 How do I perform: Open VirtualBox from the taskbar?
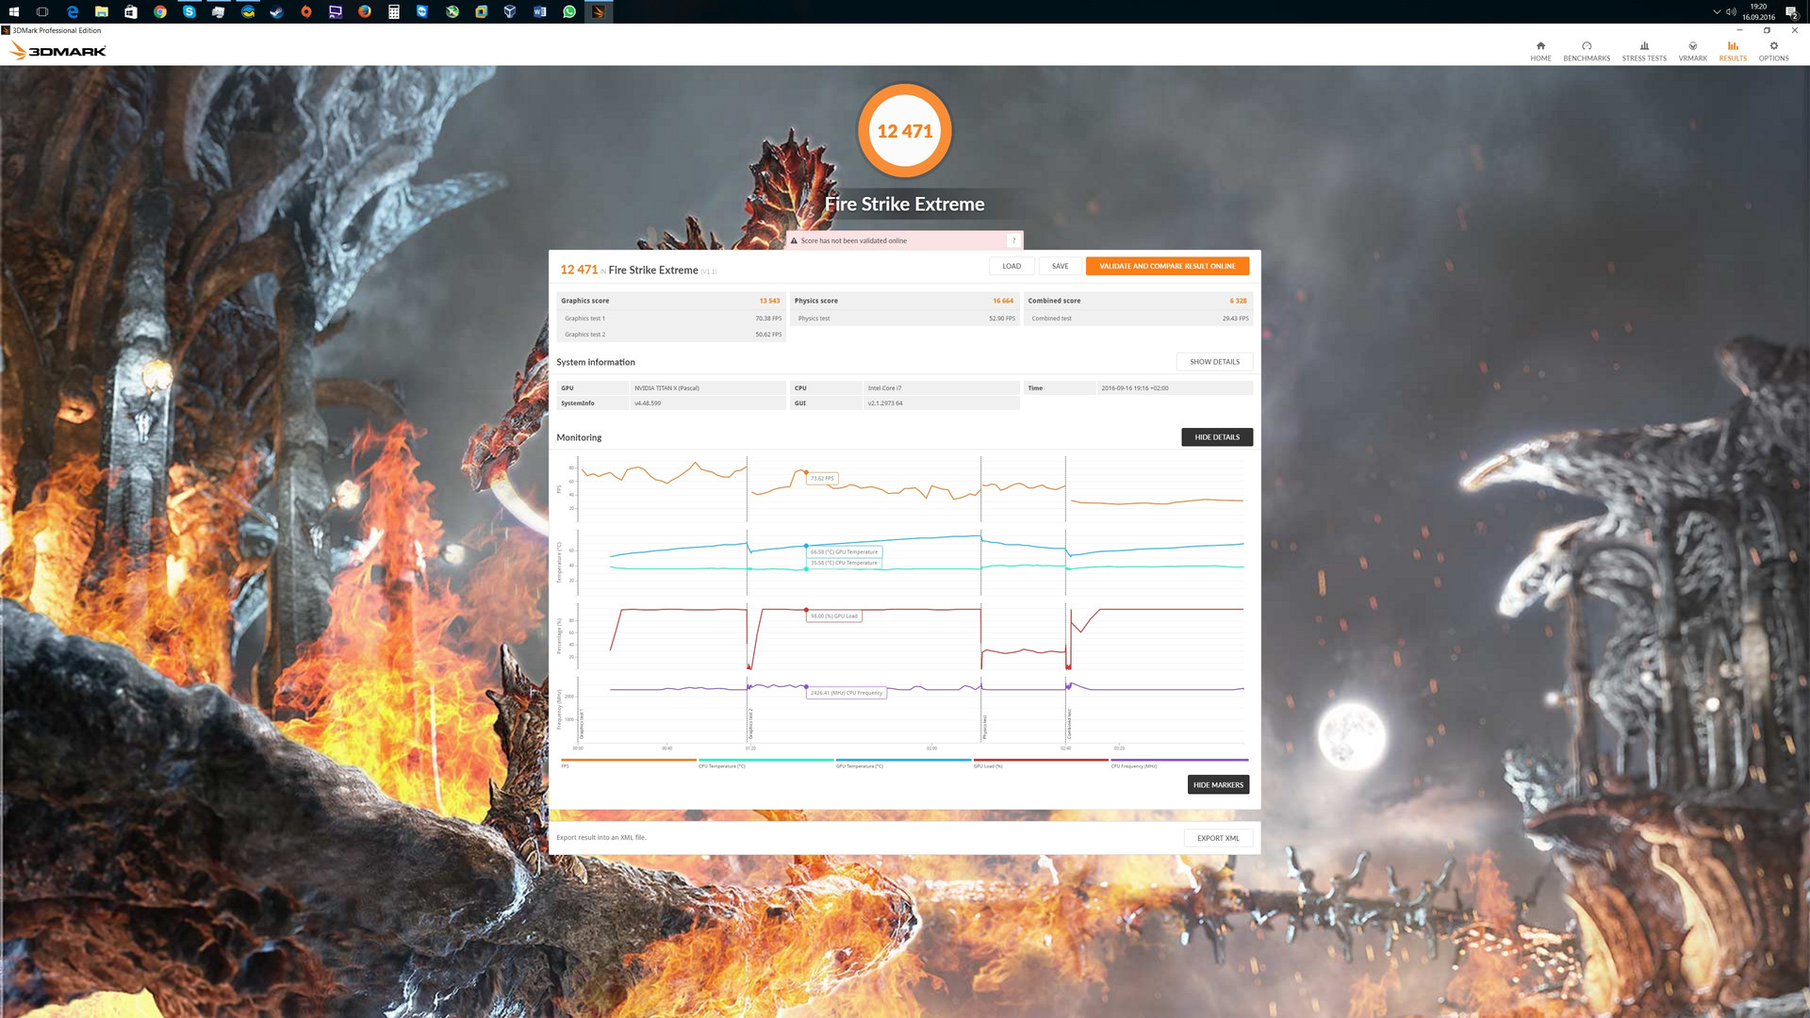tap(511, 11)
